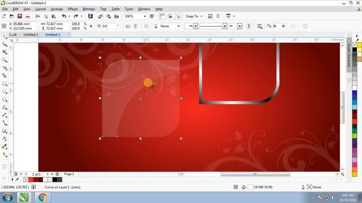362x203 pixels.
Task: Select the Artistic Media tool
Action: (4, 76)
